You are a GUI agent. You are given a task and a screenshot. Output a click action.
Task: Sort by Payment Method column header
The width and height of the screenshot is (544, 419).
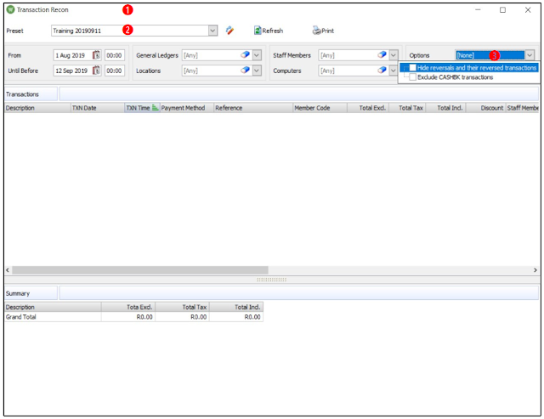187,108
